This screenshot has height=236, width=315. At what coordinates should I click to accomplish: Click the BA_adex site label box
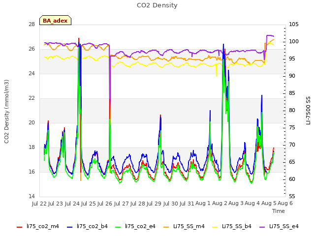pos(55,20)
